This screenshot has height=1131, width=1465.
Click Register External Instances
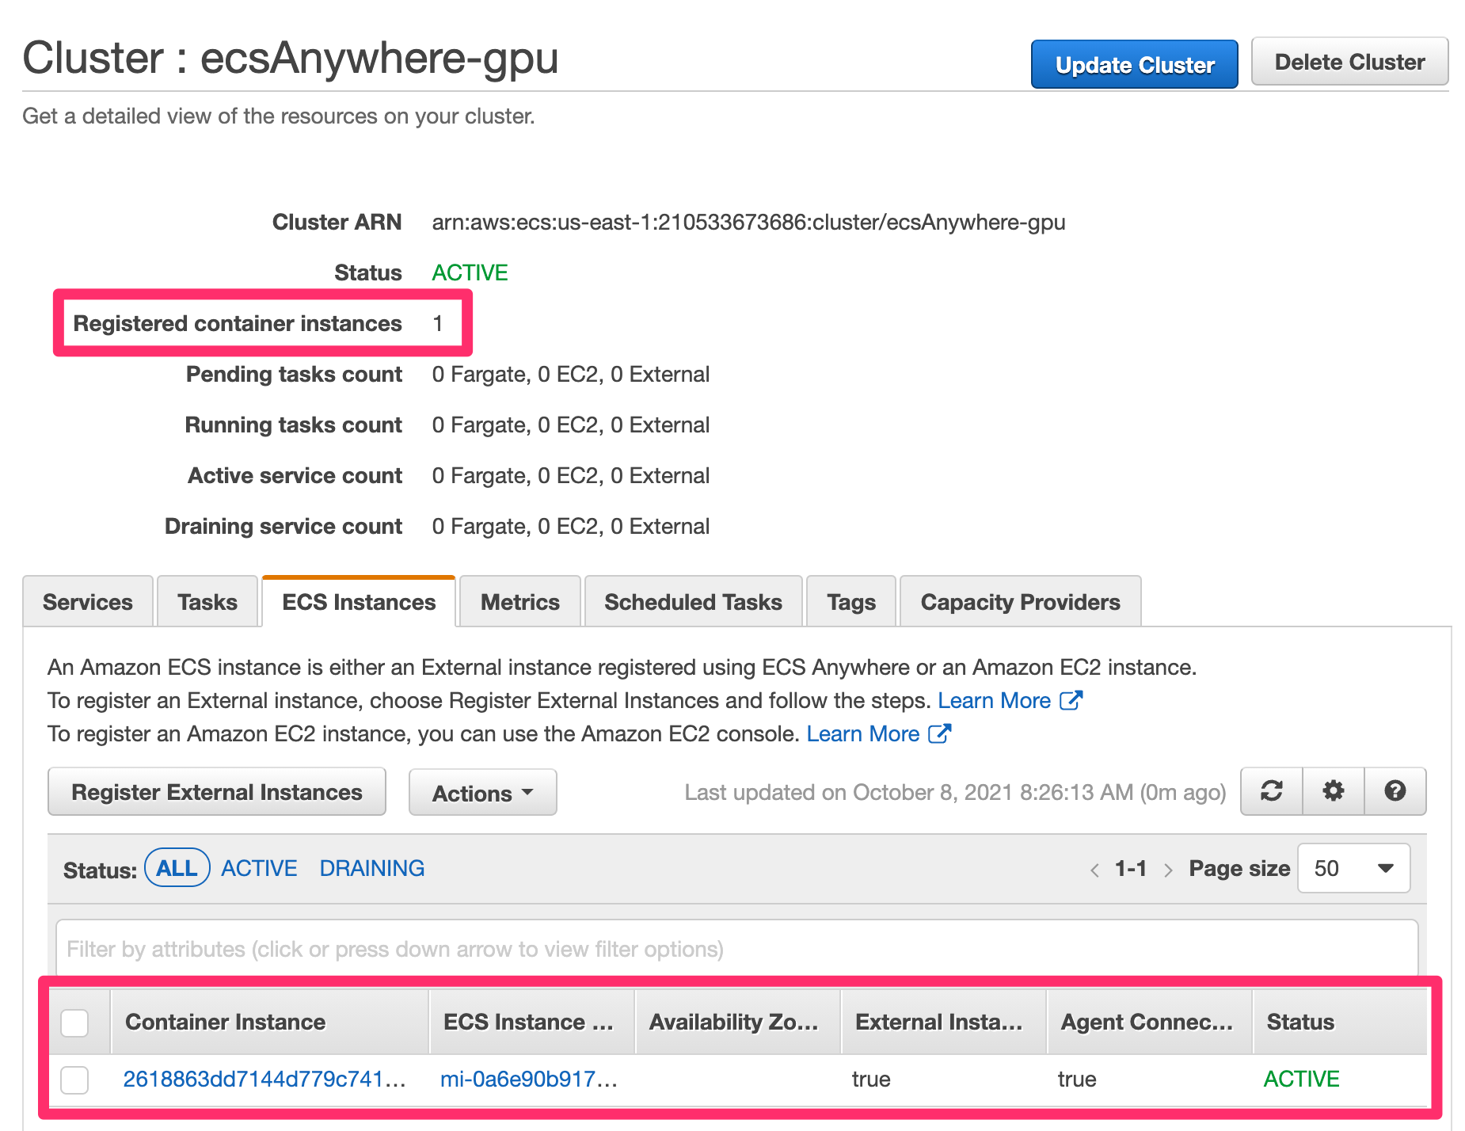coord(216,792)
